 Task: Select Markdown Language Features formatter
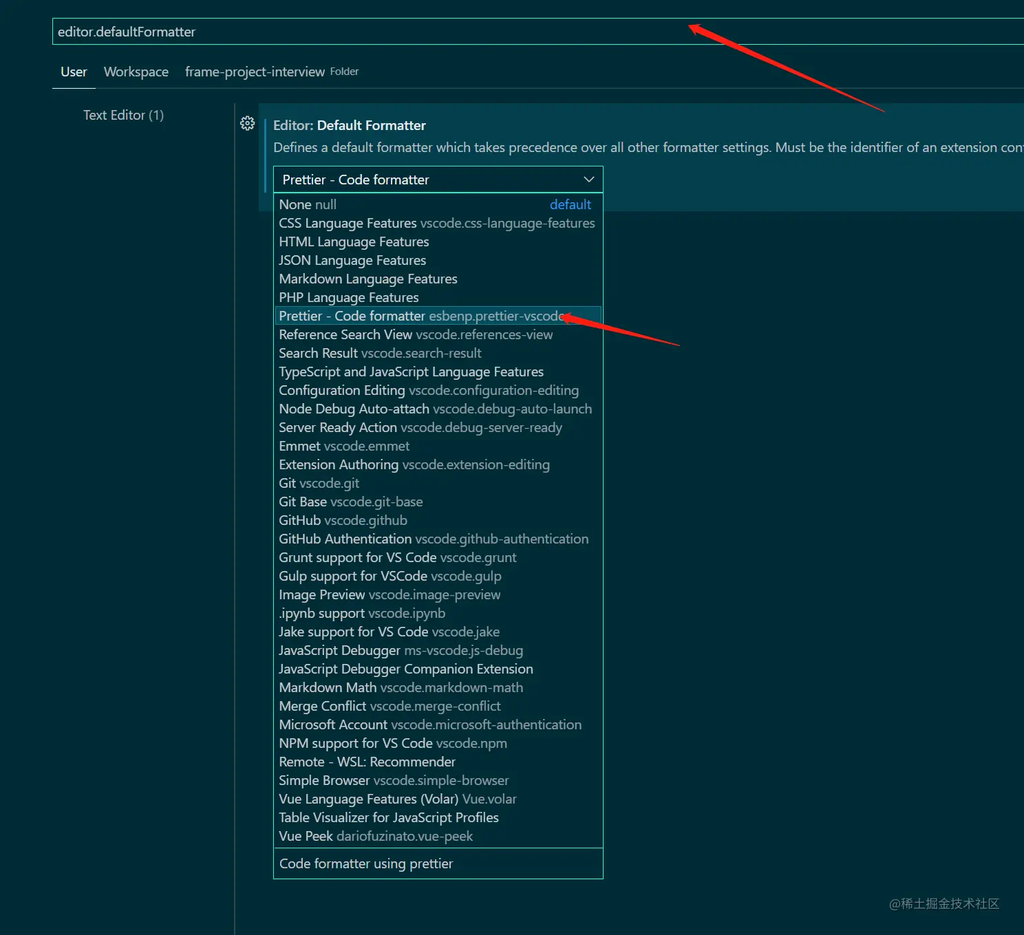pyautogui.click(x=438, y=279)
